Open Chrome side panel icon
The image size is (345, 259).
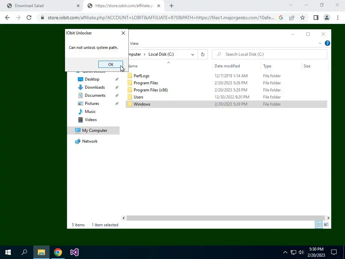click(316, 18)
